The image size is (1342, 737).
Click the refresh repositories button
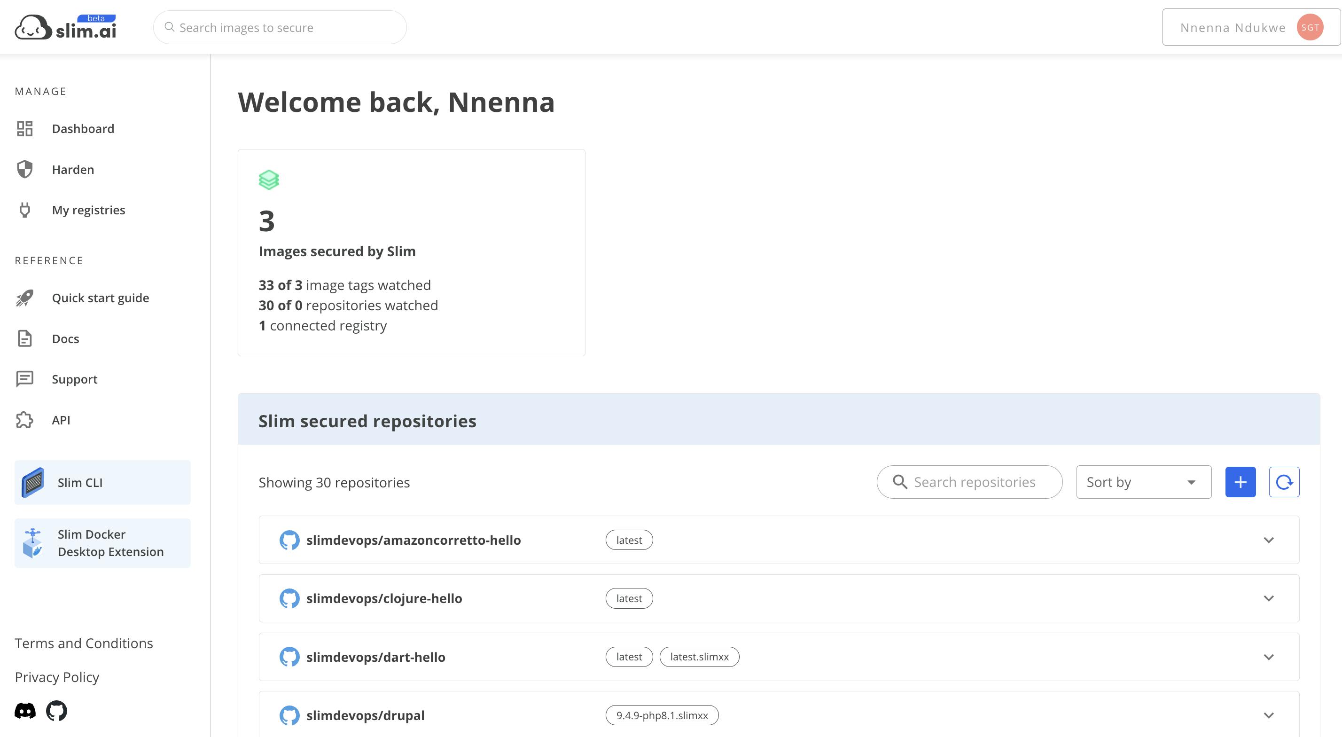pyautogui.click(x=1284, y=482)
